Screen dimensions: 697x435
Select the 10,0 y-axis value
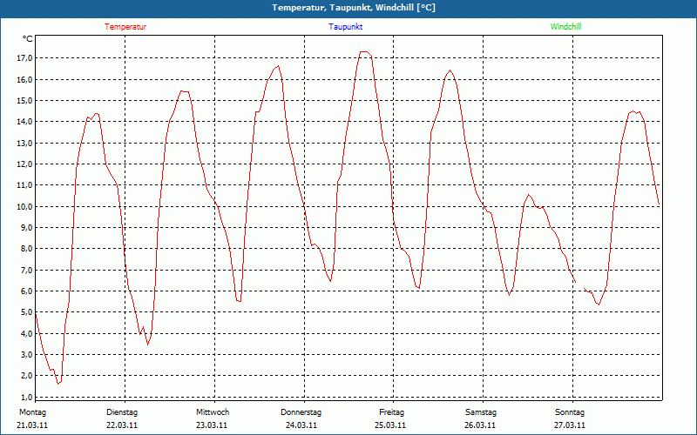click(x=24, y=206)
